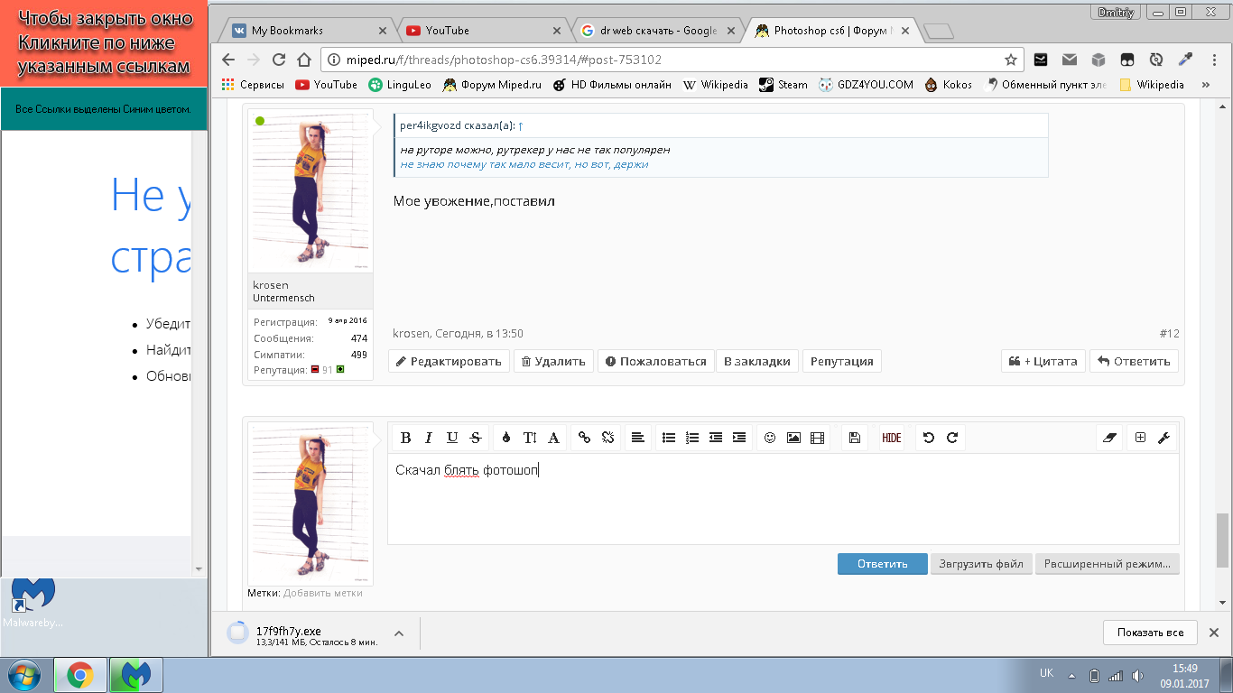Open text alignment options in editor
Viewport: 1233px width, 693px height.
pos(637,438)
